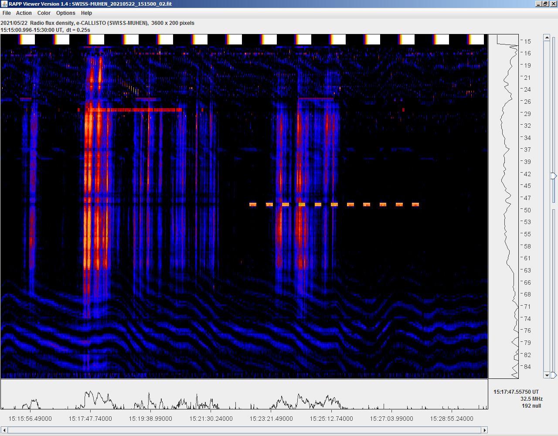Screen dimensions: 558x436
Task: Click the 192 null value readout
Action: [531, 406]
